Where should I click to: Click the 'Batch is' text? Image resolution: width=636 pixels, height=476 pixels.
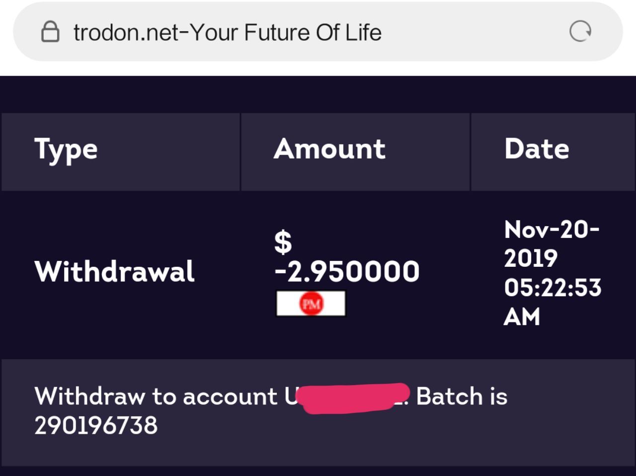click(462, 397)
